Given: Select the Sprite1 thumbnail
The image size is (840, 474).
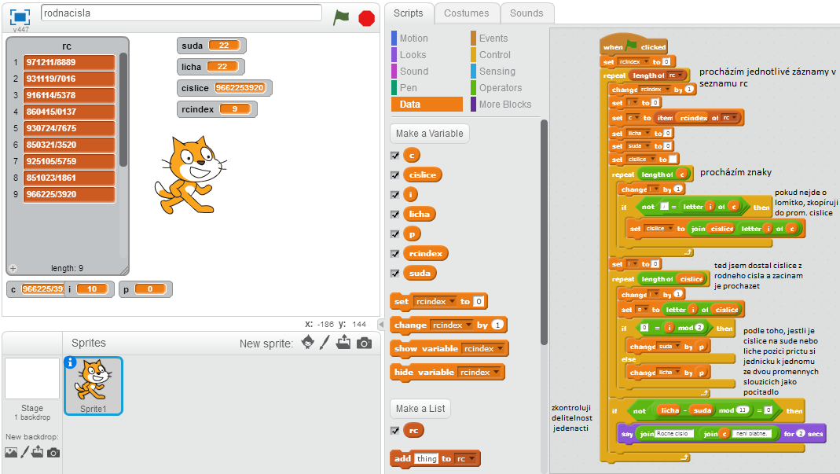Looking at the screenshot, I should (x=94, y=386).
